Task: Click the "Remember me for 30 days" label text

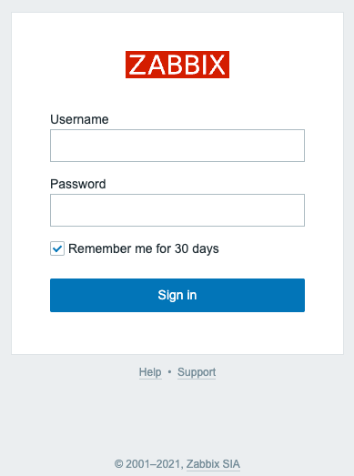Action: (x=144, y=249)
